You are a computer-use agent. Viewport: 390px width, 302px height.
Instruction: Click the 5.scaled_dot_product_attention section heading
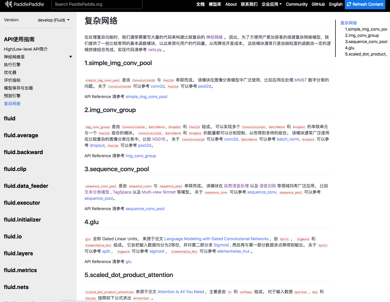129,275
